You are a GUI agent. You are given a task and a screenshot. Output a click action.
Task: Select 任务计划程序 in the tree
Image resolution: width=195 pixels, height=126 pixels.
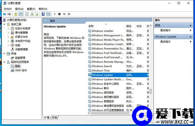(23, 28)
